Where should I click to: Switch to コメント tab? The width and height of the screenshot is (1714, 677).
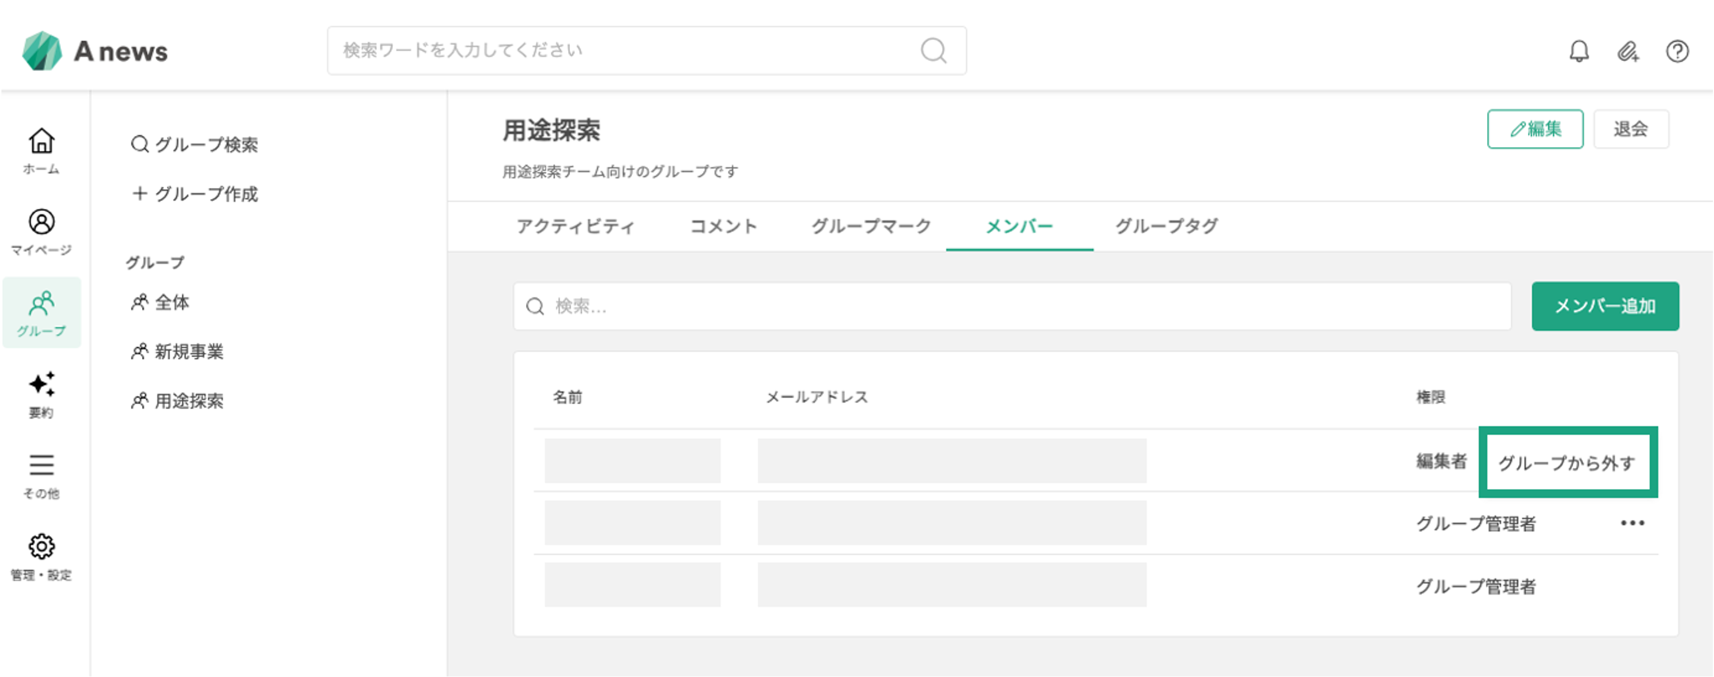click(x=723, y=226)
